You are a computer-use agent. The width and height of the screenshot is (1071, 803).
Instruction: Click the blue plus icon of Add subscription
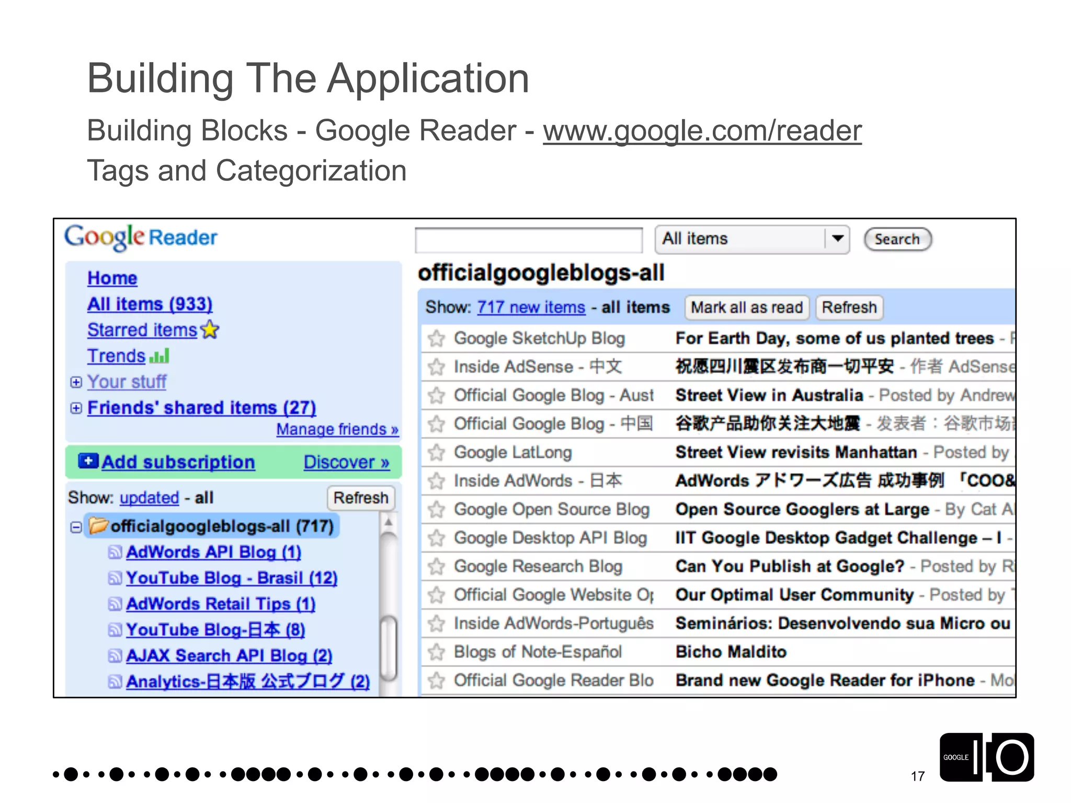[x=88, y=461]
